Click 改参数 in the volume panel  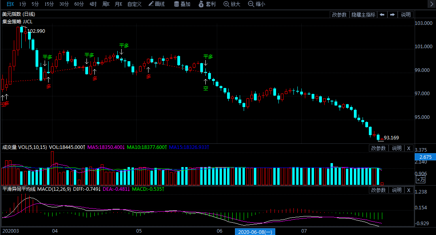378,148
